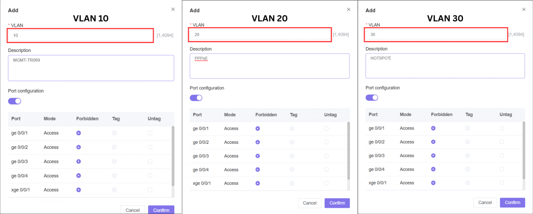533x214 pixels.
Task: Select Tag radio for xge 0/0/1 in VLAN 20
Action: pyautogui.click(x=292, y=183)
